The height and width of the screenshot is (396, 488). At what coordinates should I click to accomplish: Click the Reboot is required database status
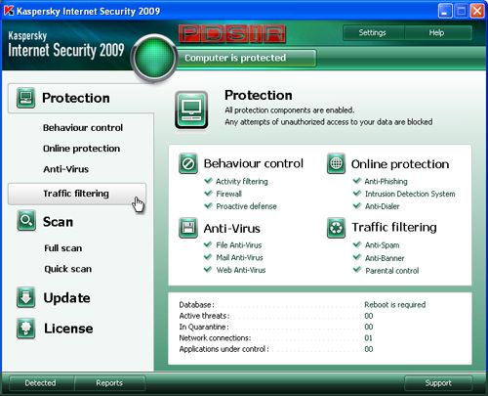click(394, 305)
